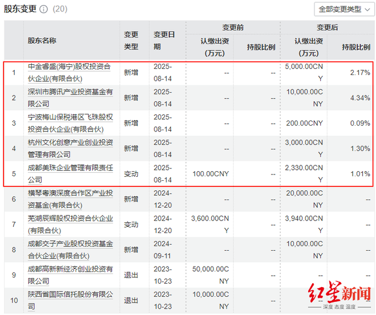This screenshot has height=315, width=376.
Task: Select 宁波梅山保税港区飞珠股权投资合伙企业 link
Action: 70,123
